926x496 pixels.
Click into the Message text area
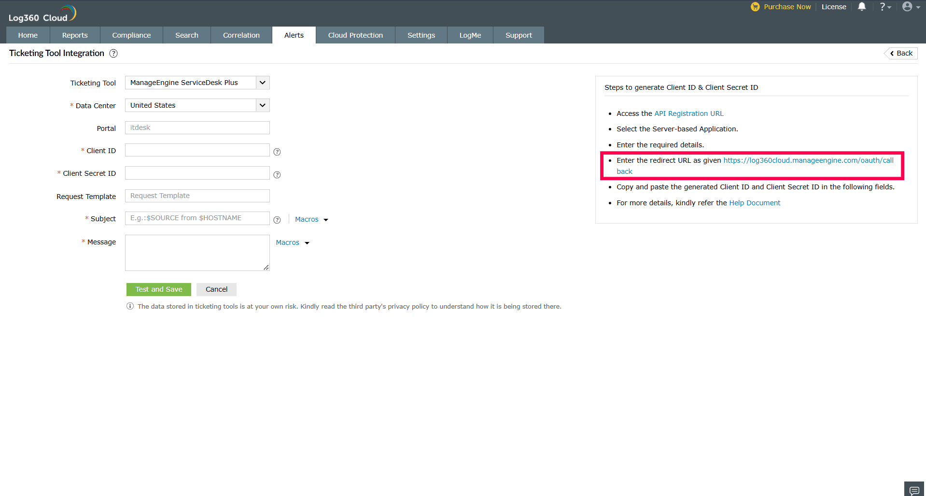pyautogui.click(x=197, y=253)
